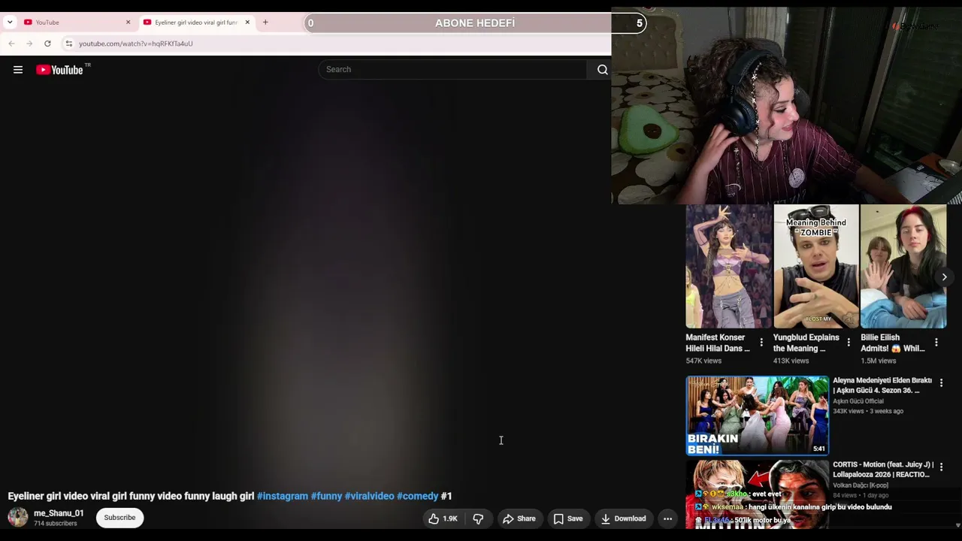The width and height of the screenshot is (962, 541).
Task: Visit the me_Shanu_01 channel name link
Action: [x=59, y=513]
